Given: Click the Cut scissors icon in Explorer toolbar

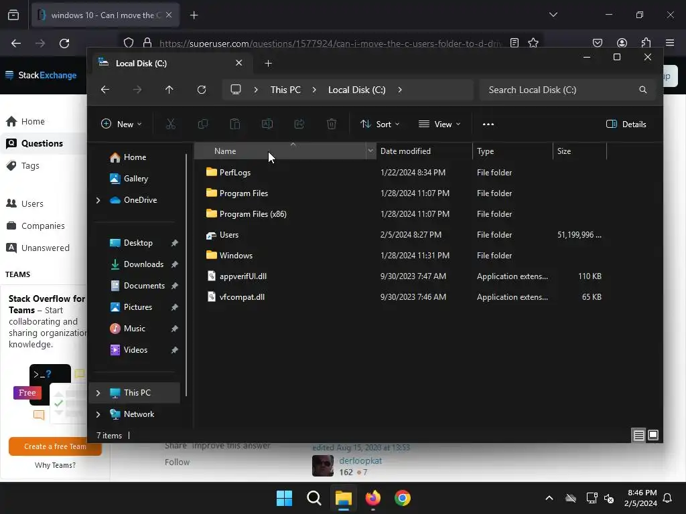Looking at the screenshot, I should pos(171,124).
